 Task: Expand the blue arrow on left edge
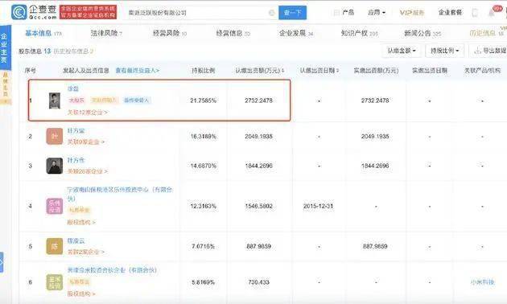[2, 262]
